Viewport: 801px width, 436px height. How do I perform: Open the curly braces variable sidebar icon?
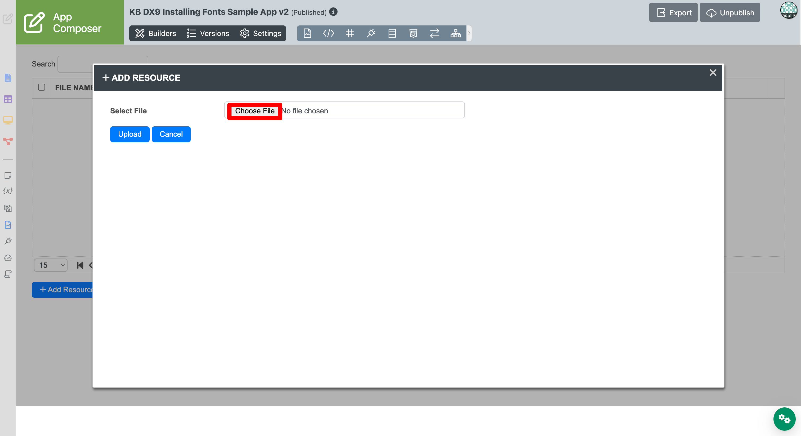(x=8, y=191)
